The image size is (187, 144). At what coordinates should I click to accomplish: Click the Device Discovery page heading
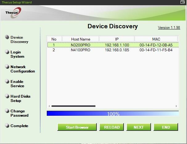pyautogui.click(x=112, y=26)
